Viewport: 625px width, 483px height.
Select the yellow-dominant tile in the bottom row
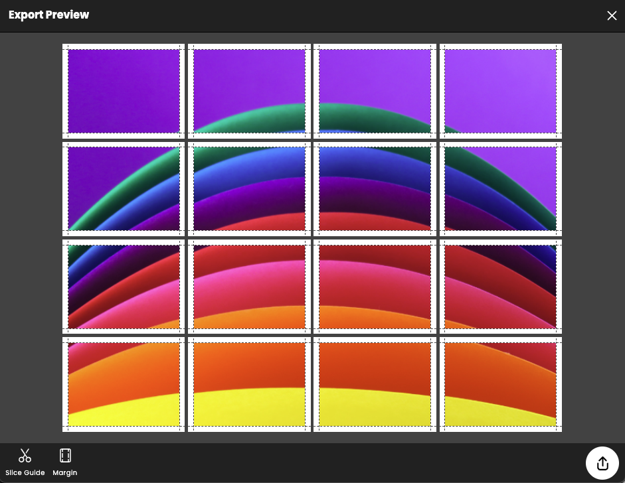[x=375, y=383]
